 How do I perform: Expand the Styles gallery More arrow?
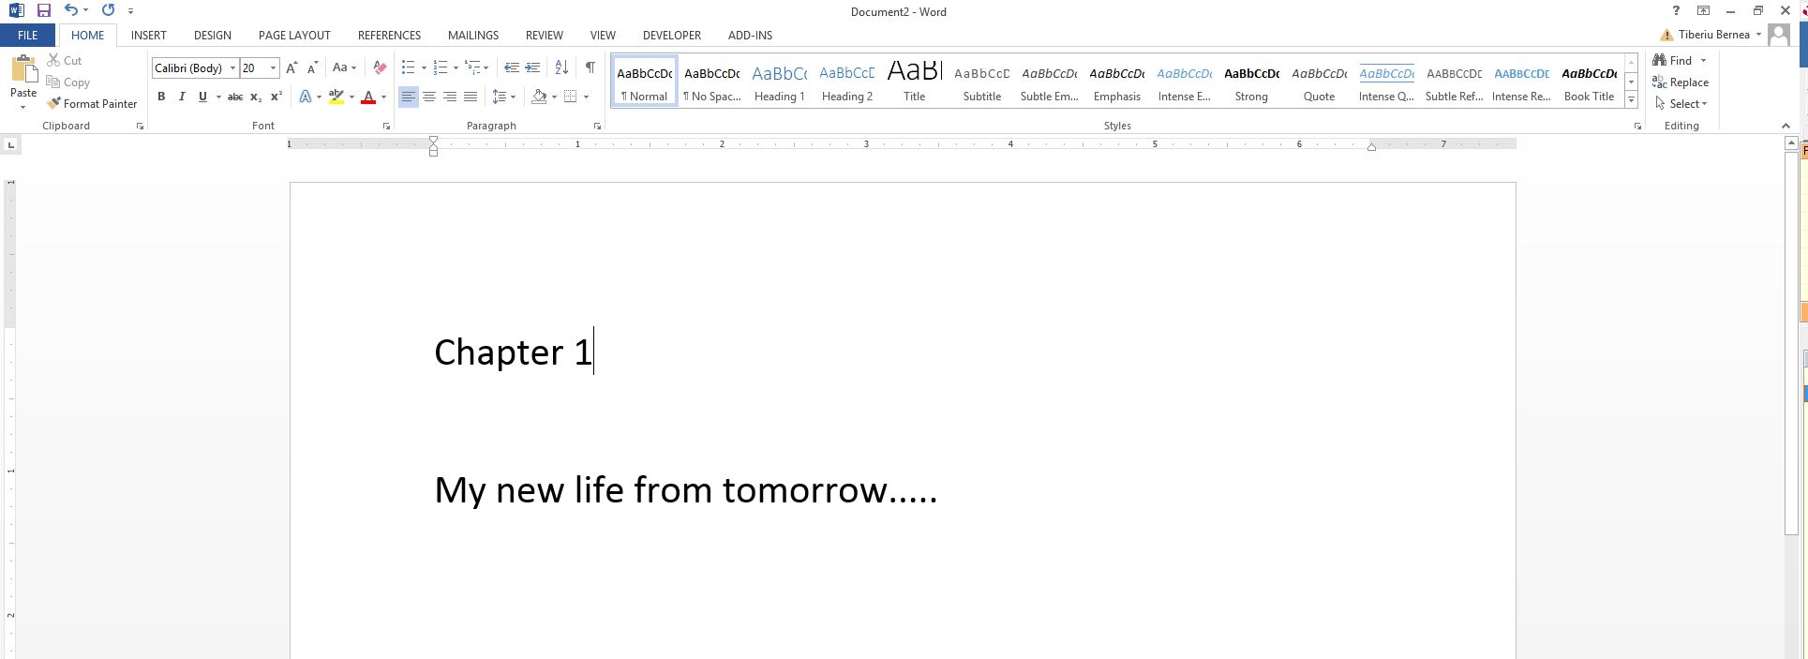(1631, 99)
